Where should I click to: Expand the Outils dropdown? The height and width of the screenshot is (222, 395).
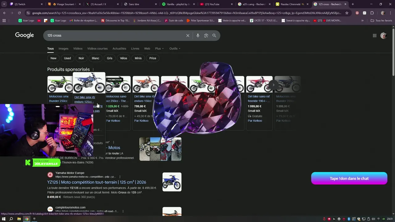click(x=175, y=48)
